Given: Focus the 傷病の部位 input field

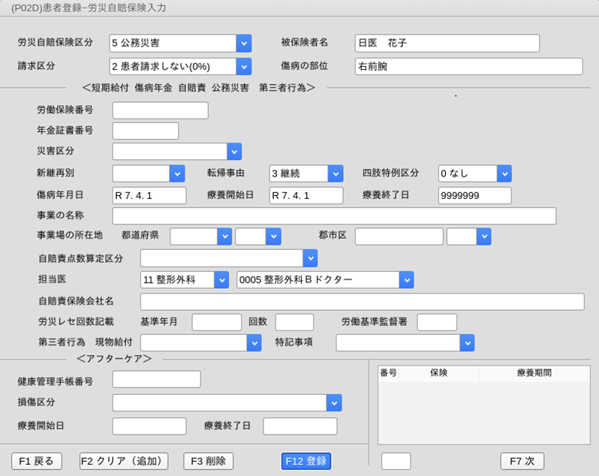Looking at the screenshot, I should click(468, 66).
